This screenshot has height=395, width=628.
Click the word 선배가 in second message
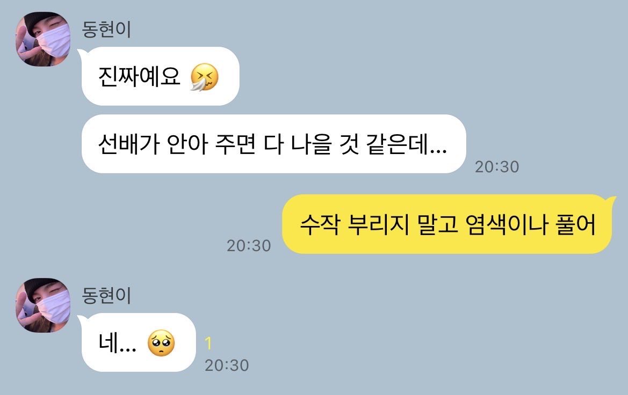[129, 144]
